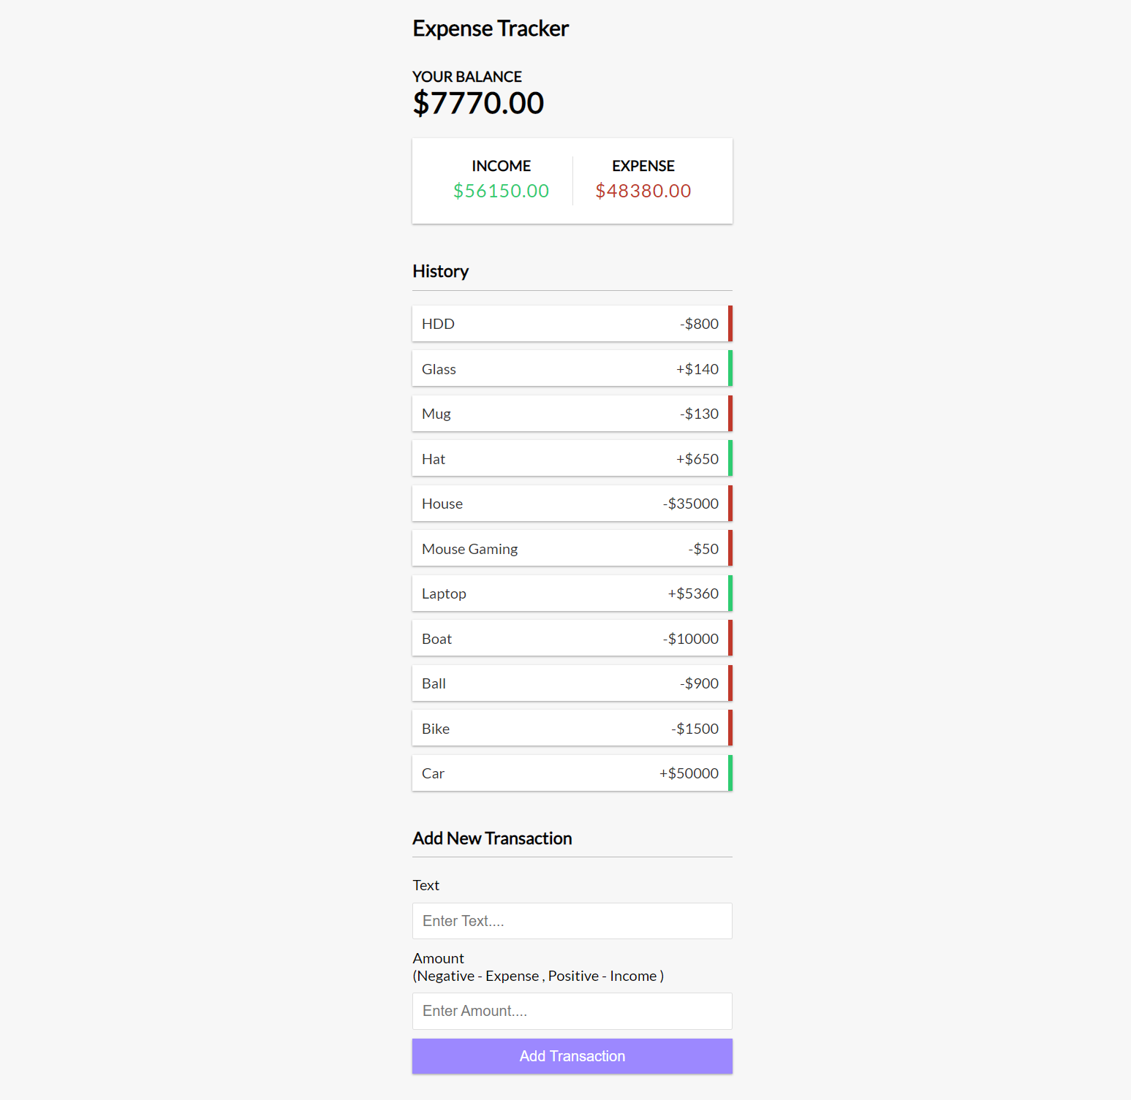Click the Enter Text input field
The width and height of the screenshot is (1131, 1100).
(572, 921)
